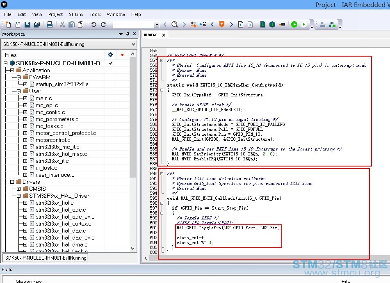390x283 pixels.
Task: Click the Open file toolbar icon
Action: tap(18, 24)
